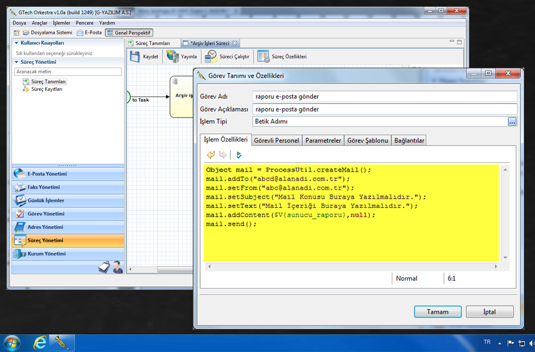Click the Action Center flag icon
The width and height of the screenshot is (535, 352).
point(511,343)
